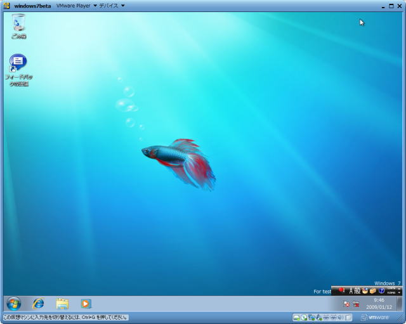This screenshot has width=406, height=324.
Task: Click the VMware window icon in title bar
Action: pos(7,6)
